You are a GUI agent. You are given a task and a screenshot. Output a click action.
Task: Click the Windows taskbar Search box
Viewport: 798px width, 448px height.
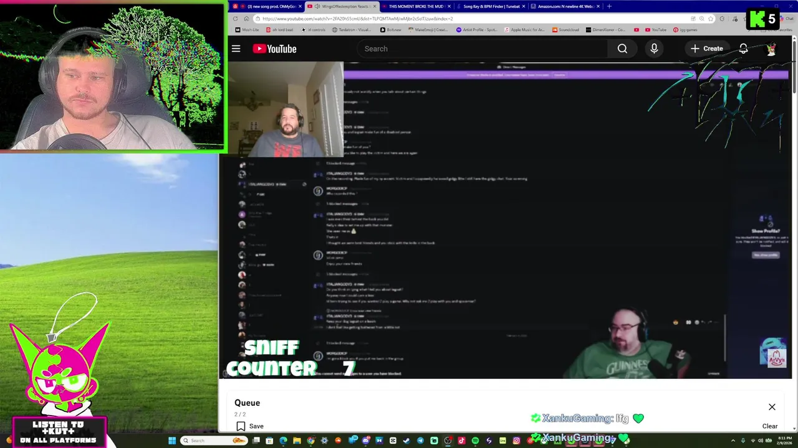coord(214,441)
